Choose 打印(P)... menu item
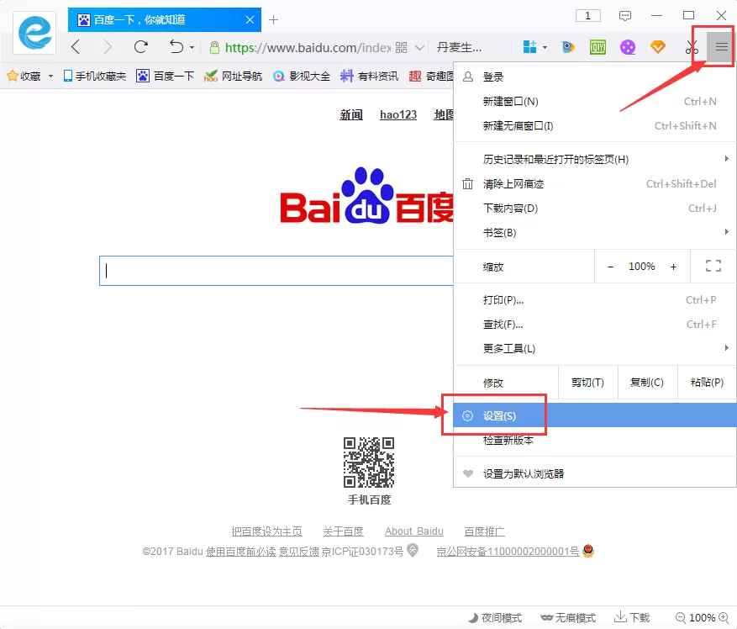Image resolution: width=737 pixels, height=629 pixels. tap(594, 299)
